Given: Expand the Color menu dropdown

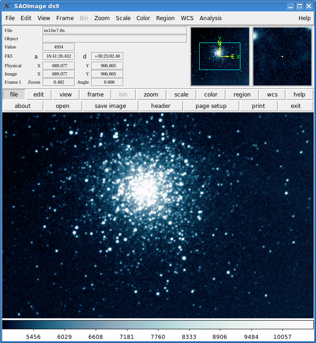Looking at the screenshot, I should click(x=143, y=18).
